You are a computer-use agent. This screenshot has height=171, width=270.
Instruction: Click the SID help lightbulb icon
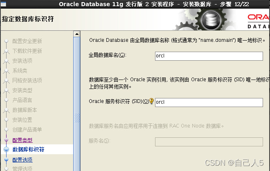[x=151, y=101]
